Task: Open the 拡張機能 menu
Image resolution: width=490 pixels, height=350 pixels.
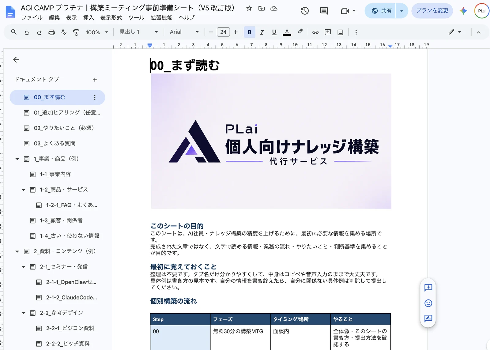Action: (161, 18)
